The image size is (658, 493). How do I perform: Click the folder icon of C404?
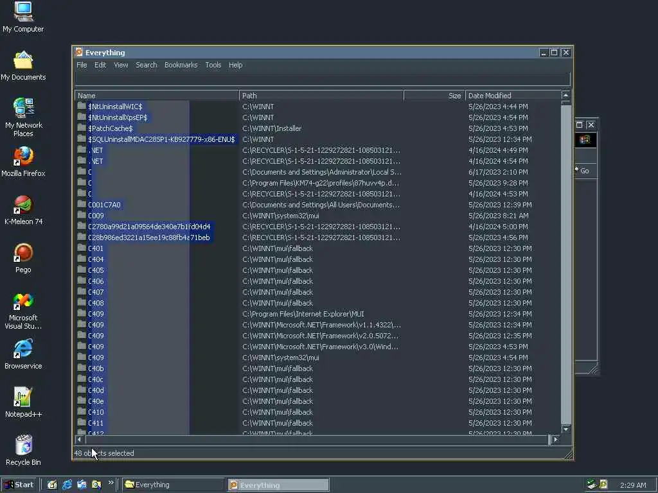(82, 259)
